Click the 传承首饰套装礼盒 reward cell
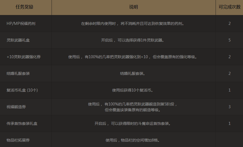243x147 pixels. tap(22, 124)
